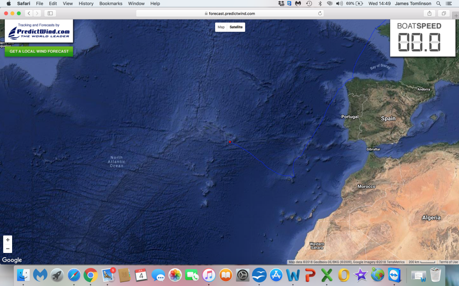Open a new tab with plus
459x286 pixels.
456,16
